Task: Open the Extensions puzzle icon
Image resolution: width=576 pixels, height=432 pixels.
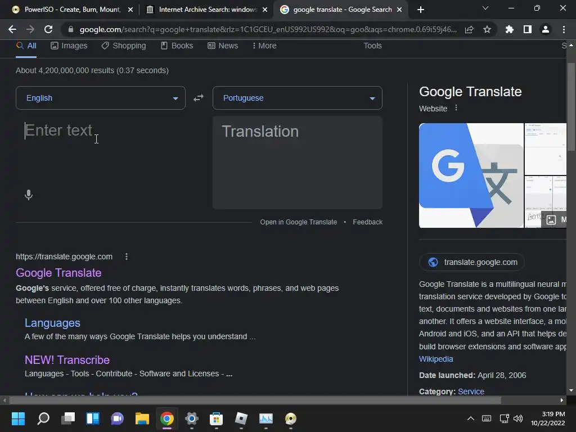Action: 510,29
